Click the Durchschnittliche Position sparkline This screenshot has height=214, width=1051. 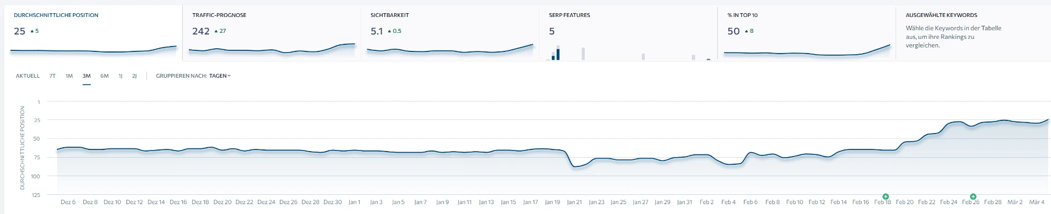tap(94, 50)
